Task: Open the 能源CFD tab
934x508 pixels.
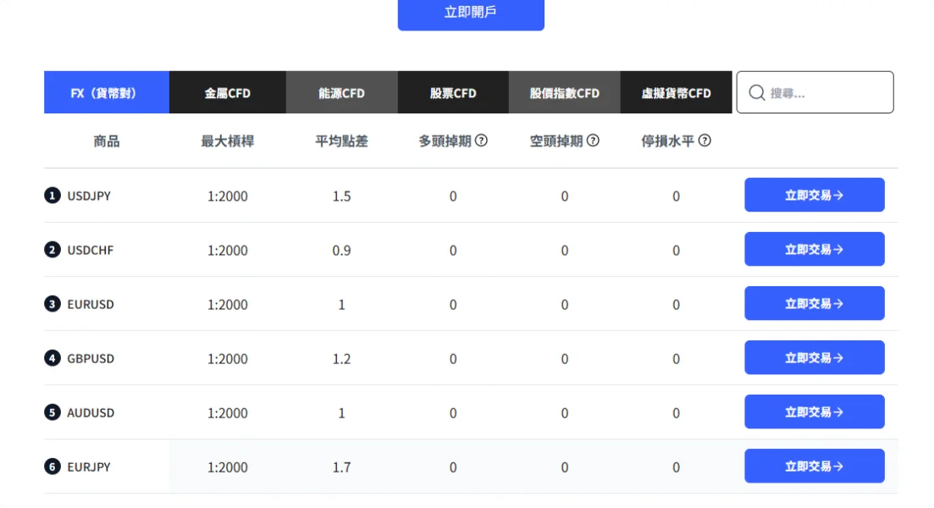Action: pyautogui.click(x=342, y=92)
